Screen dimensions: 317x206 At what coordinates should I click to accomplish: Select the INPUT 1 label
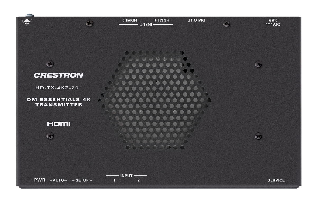(x=114, y=181)
